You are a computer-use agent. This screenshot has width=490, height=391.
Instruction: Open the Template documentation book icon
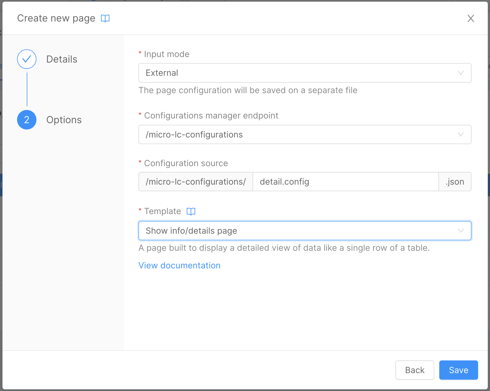[x=191, y=211]
